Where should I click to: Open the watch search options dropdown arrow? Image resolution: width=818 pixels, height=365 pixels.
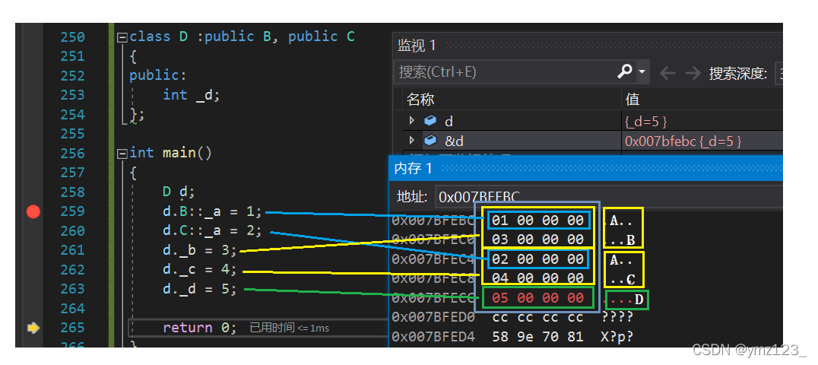[642, 72]
